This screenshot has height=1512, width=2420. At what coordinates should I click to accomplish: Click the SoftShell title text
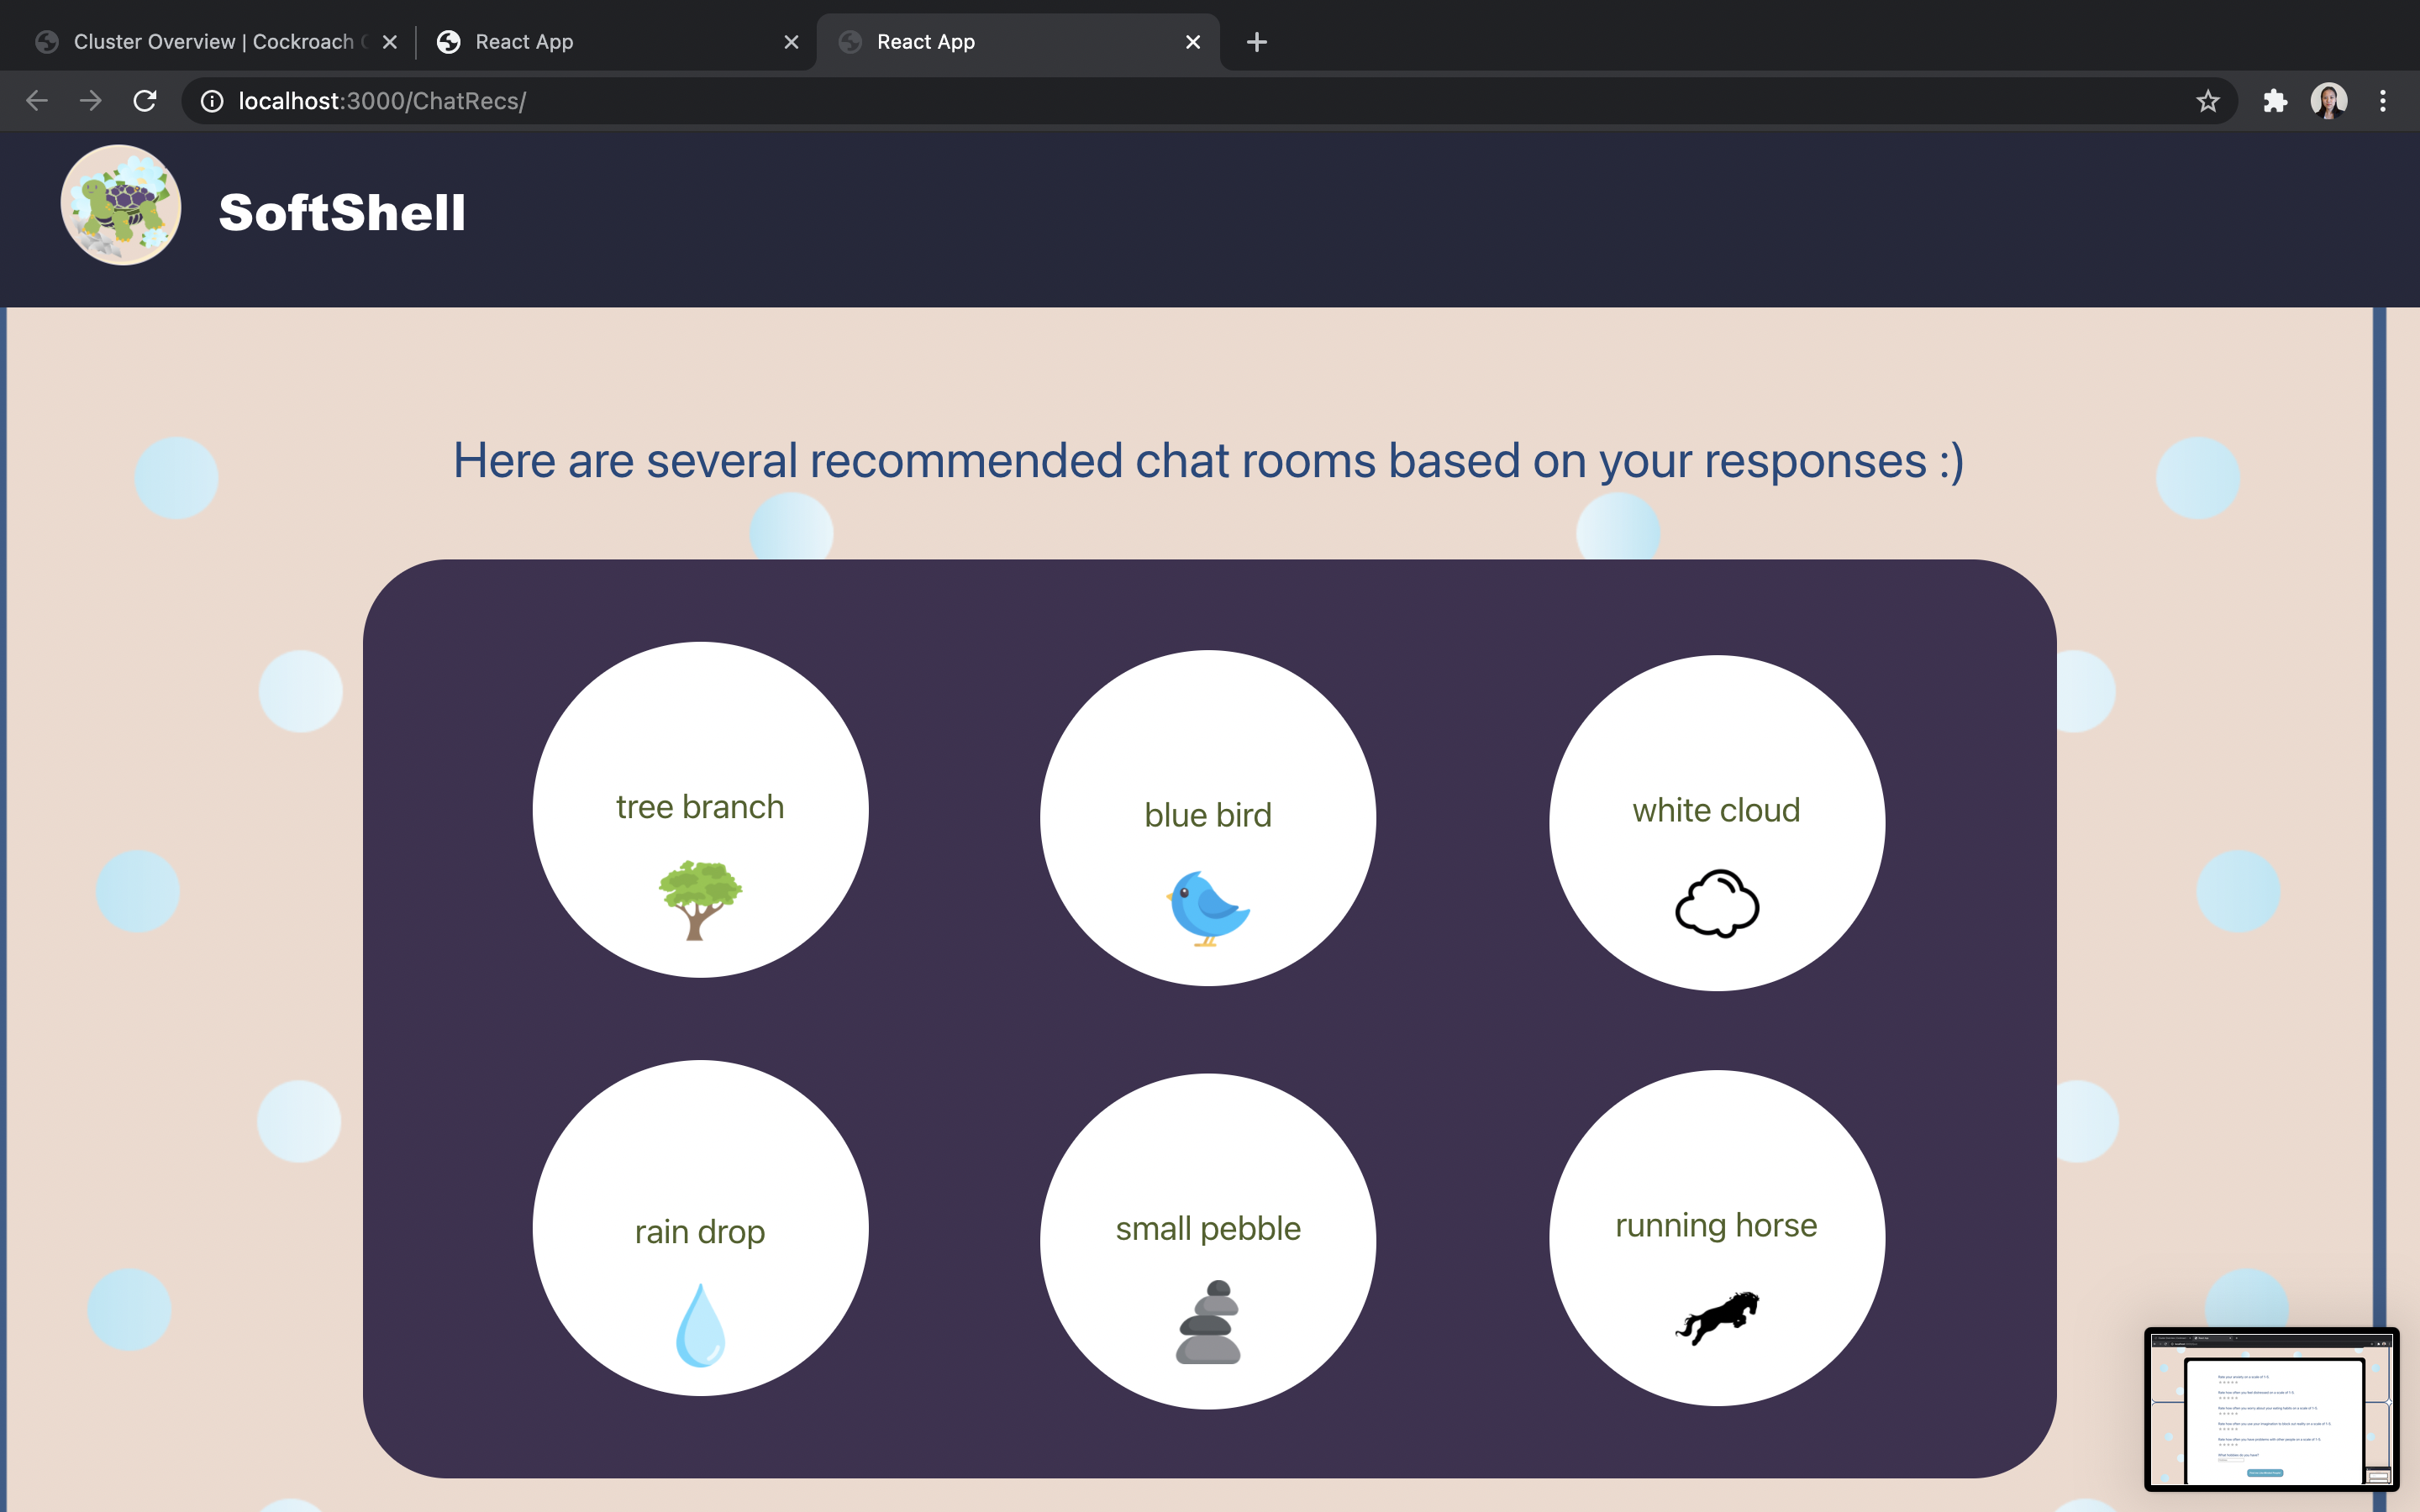click(x=342, y=212)
